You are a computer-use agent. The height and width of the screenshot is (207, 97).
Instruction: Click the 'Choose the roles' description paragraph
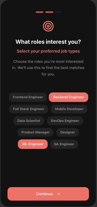click(x=48, y=68)
